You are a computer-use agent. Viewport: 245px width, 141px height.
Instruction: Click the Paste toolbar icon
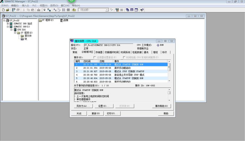click(x=33, y=10)
